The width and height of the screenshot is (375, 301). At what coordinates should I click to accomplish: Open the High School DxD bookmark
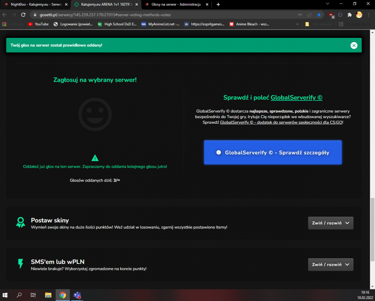pos(117,24)
